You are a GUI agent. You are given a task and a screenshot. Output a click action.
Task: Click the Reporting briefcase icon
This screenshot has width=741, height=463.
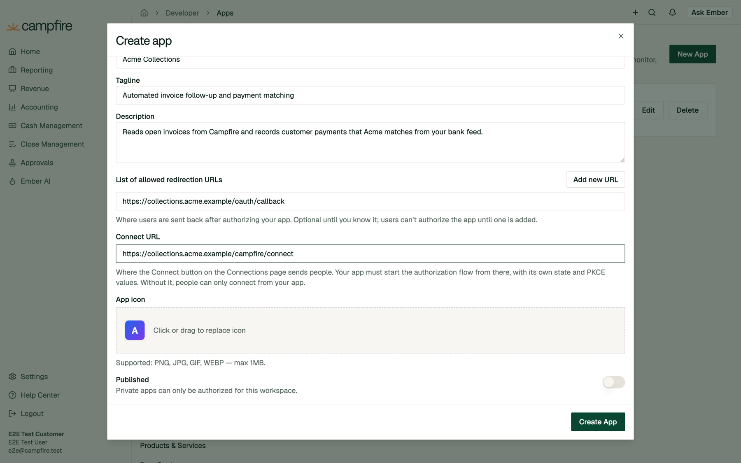click(x=12, y=70)
